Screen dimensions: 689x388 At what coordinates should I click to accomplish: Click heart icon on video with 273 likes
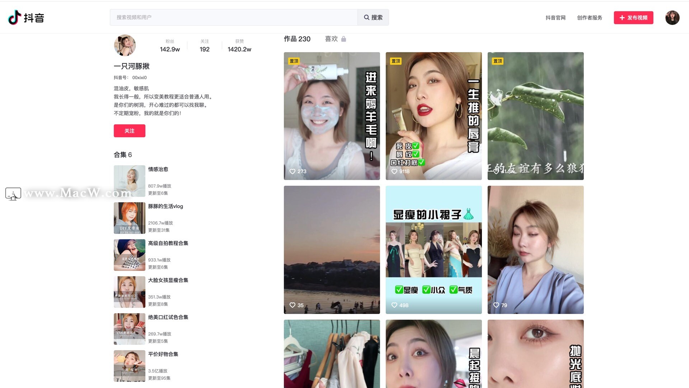point(292,171)
